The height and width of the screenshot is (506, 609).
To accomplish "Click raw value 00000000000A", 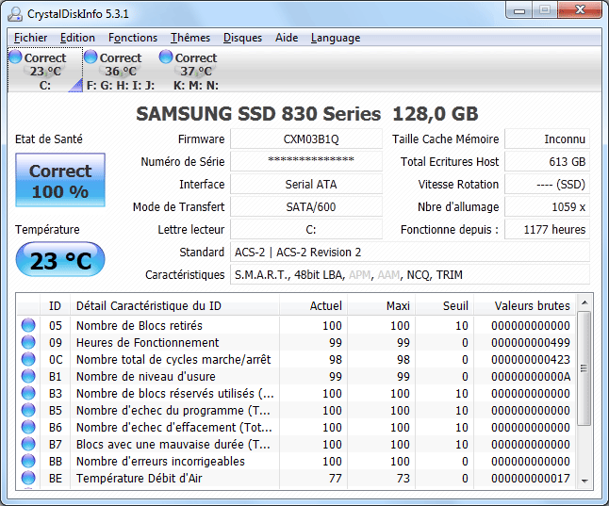I will (531, 376).
